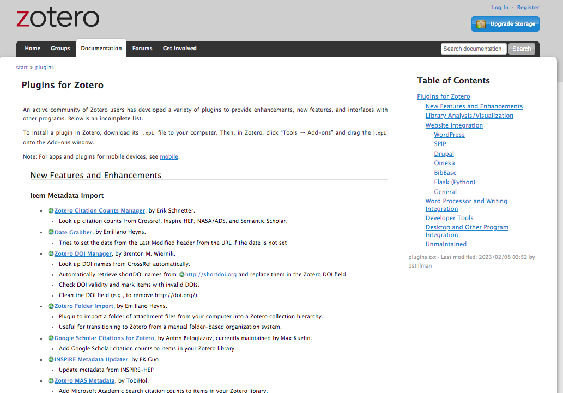
Task: Click the start breadcrumb link
Action: coord(22,68)
